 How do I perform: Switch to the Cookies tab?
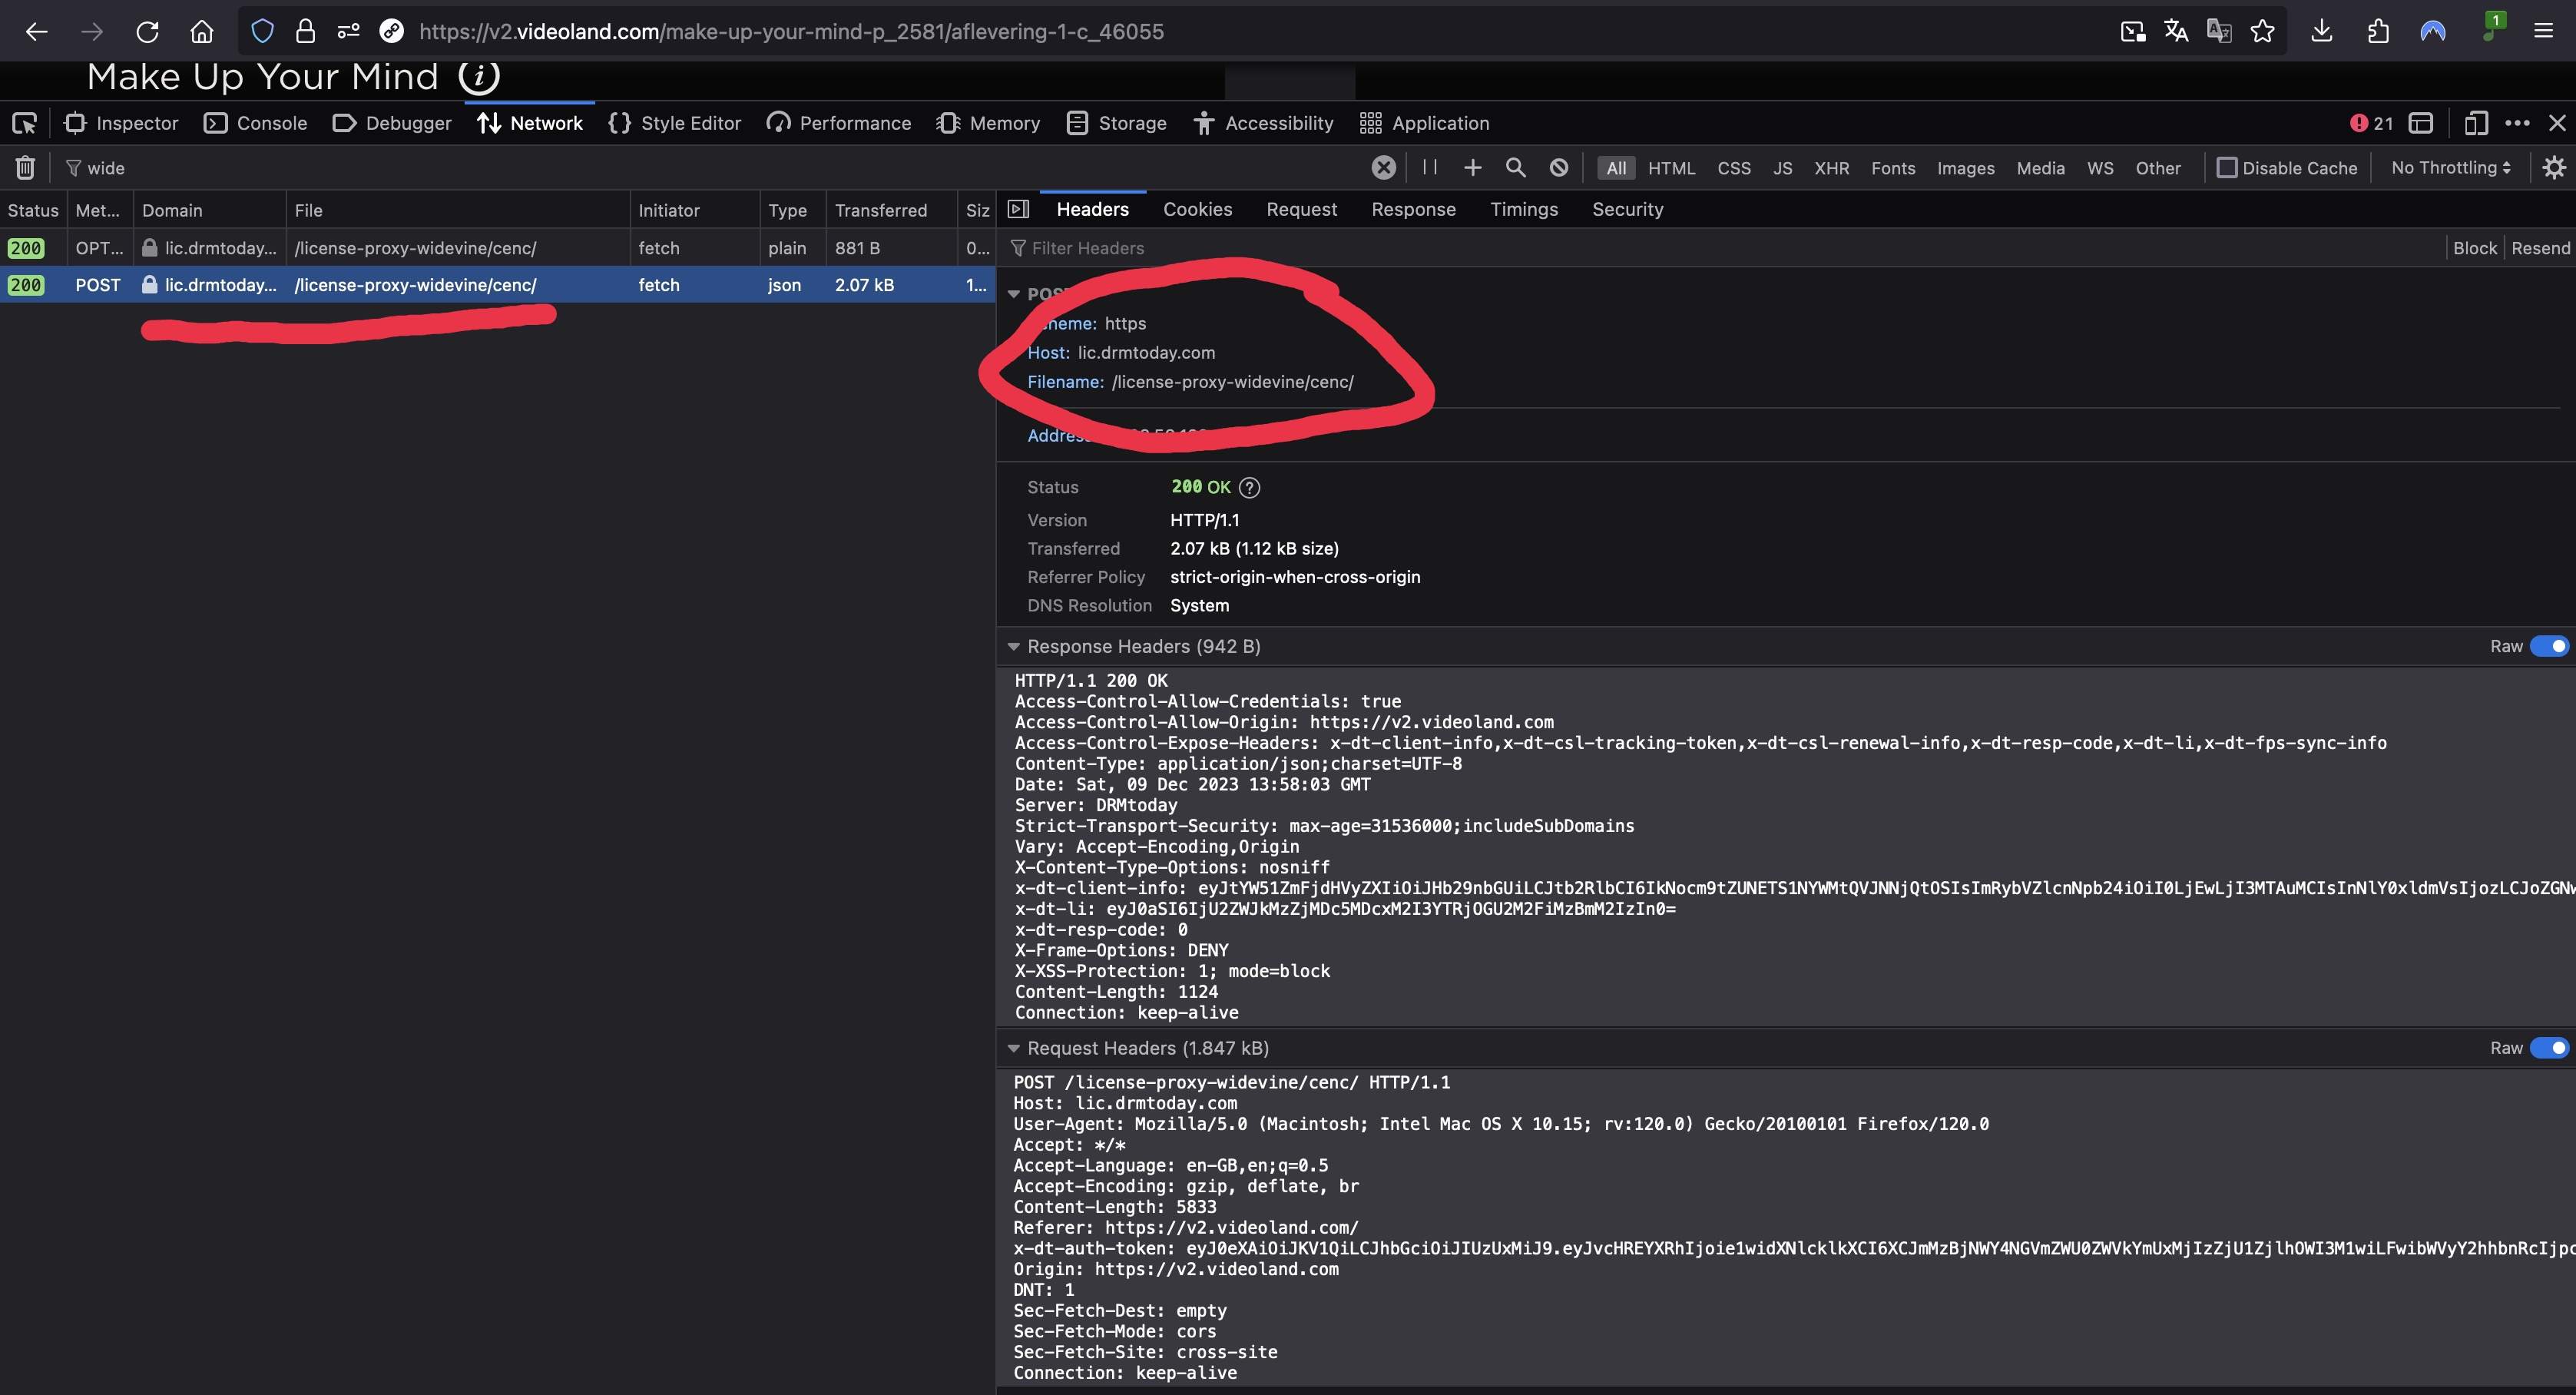tap(1197, 209)
